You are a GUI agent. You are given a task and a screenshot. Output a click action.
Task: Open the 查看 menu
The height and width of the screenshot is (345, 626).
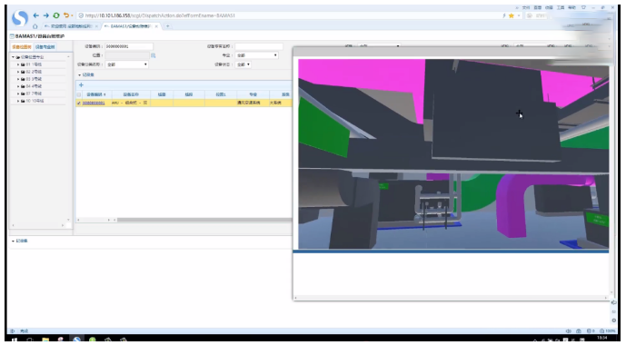538,7
